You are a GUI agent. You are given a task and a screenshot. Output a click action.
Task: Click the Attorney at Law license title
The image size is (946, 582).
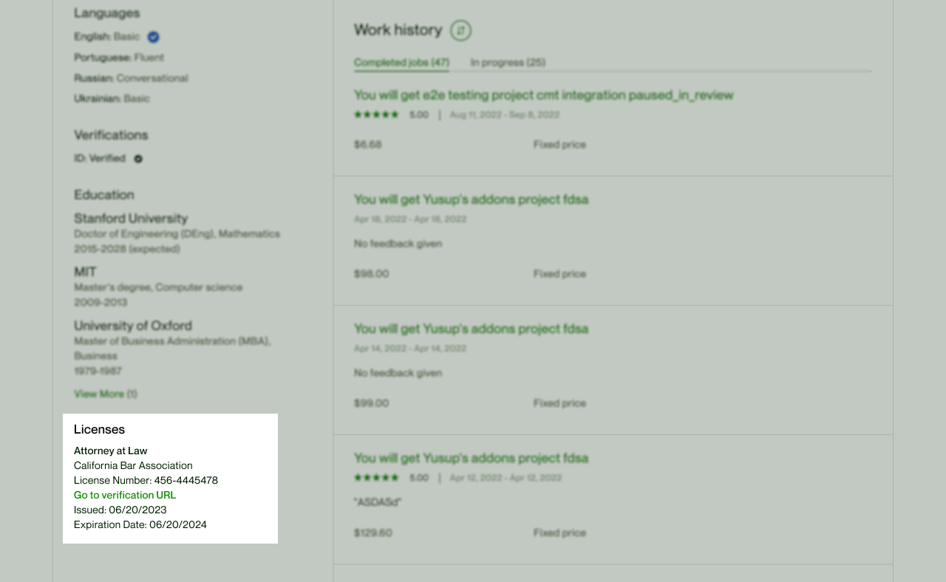[110, 451]
